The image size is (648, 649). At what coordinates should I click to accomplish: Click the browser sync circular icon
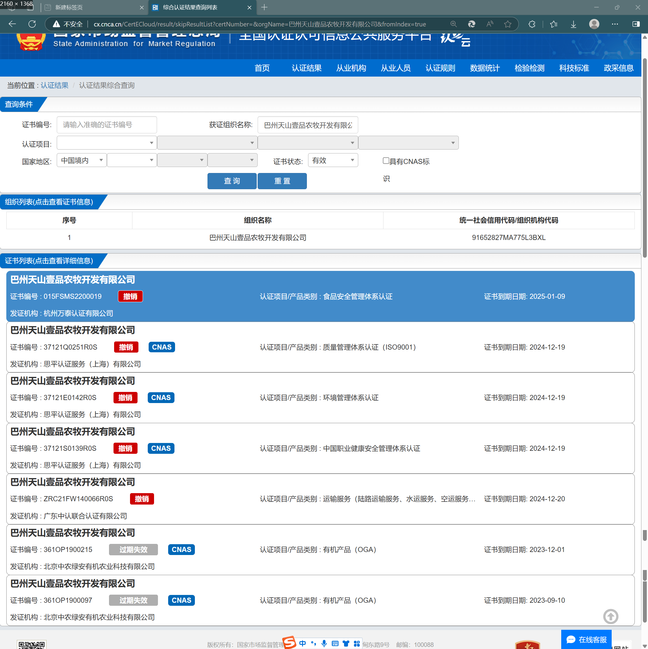click(x=472, y=24)
